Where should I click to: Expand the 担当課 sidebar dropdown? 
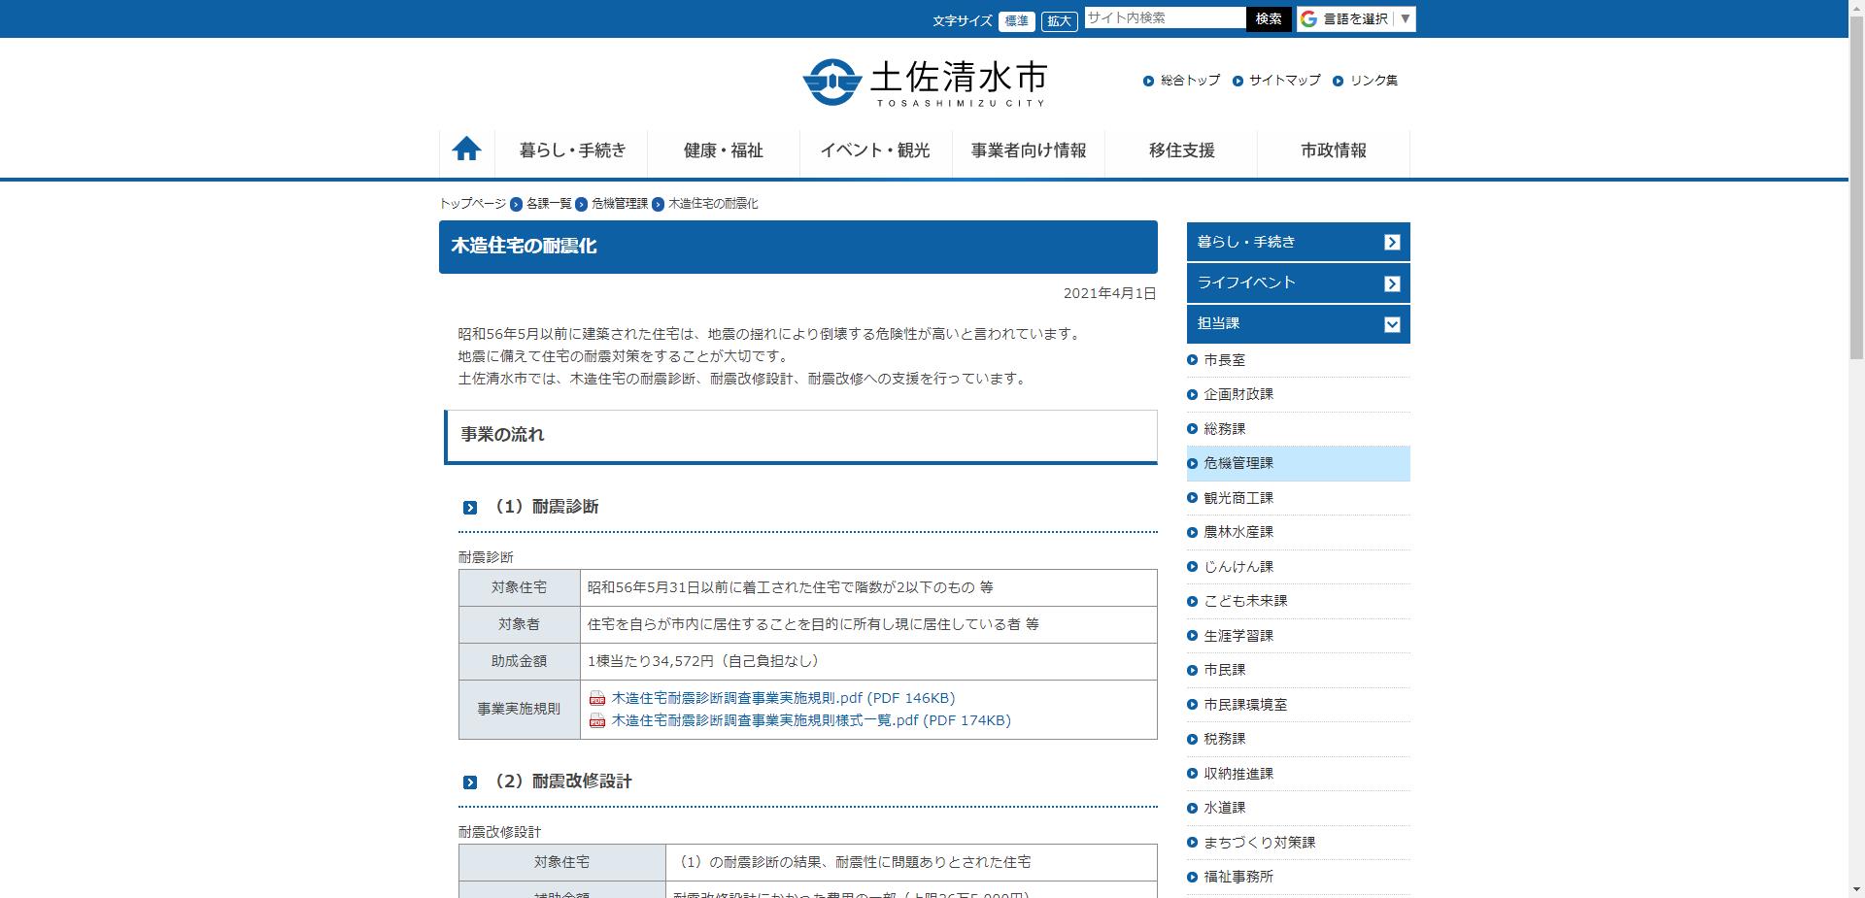(x=1393, y=324)
